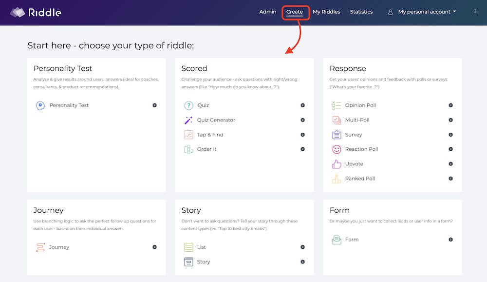
Task: Click the Journey branching icon
Action: [40, 247]
